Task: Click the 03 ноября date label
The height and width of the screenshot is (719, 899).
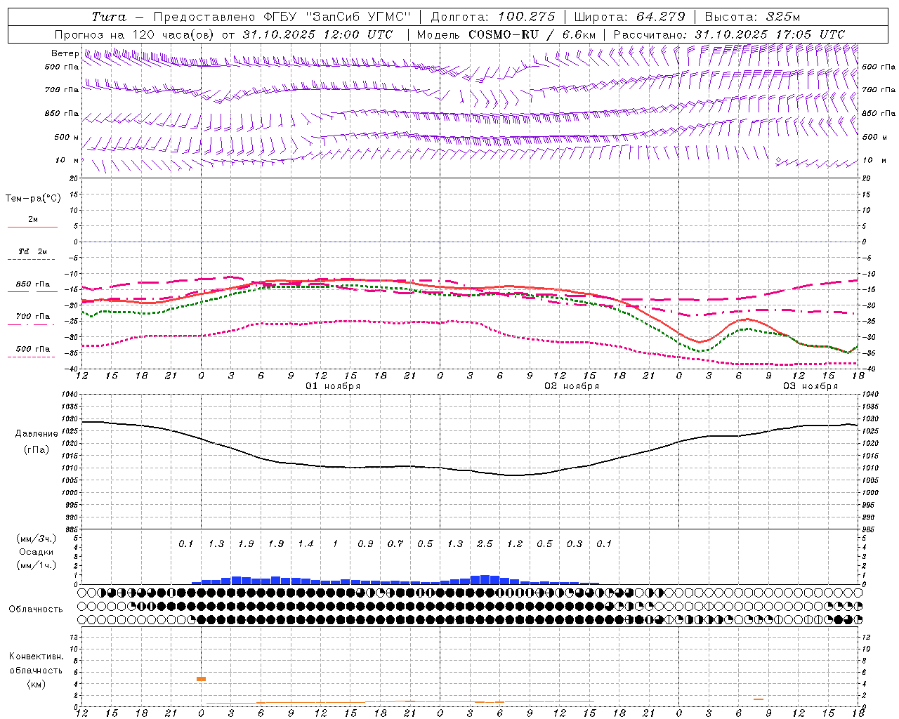Action: [811, 386]
